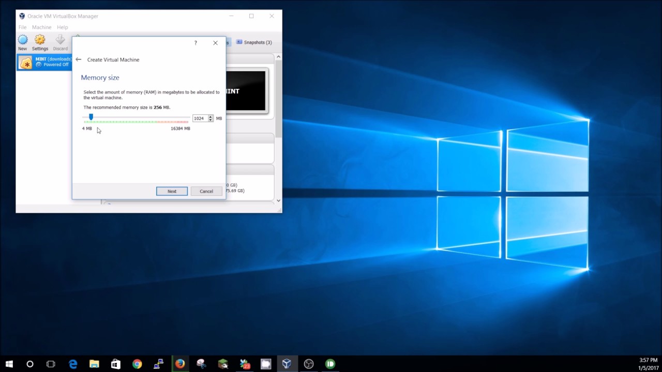
Task: Decrease memory with the spinner down arrow
Action: [210, 120]
